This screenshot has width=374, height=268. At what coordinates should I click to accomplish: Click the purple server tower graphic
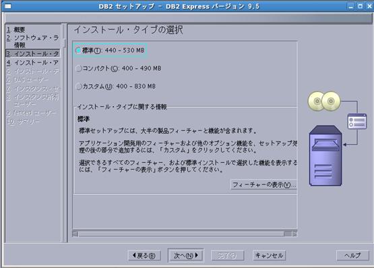pyautogui.click(x=325, y=156)
